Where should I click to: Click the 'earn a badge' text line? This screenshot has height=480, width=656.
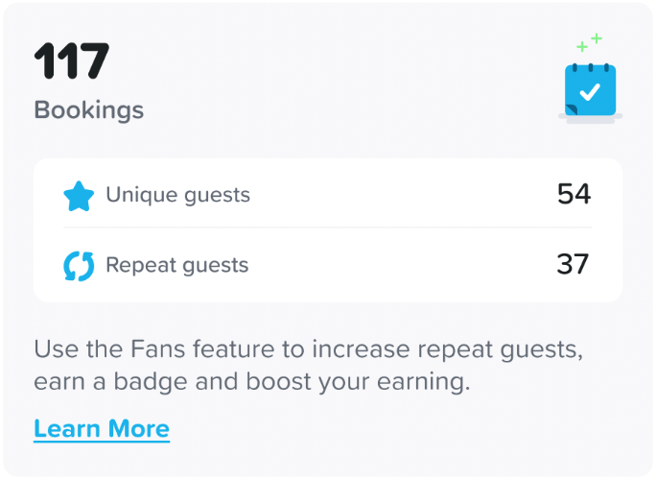[x=251, y=381]
